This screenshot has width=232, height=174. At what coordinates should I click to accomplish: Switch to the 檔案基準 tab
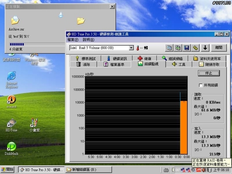(114, 65)
